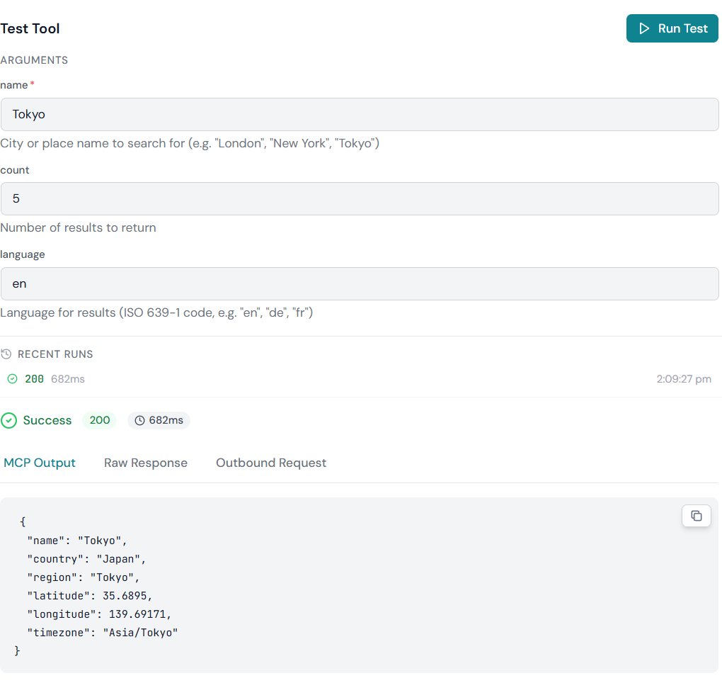Click the ARGUMENTS section label
The height and width of the screenshot is (700, 722).
click(34, 60)
